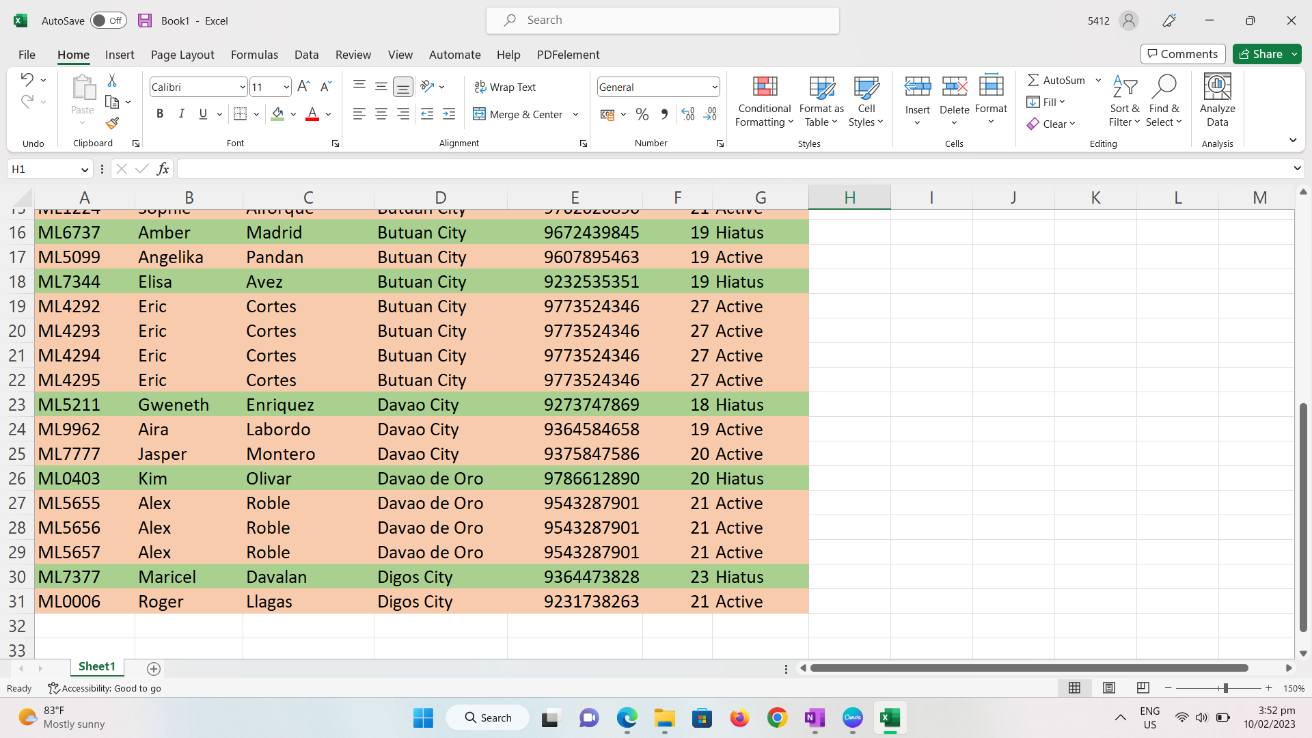Toggle Bold formatting
The height and width of the screenshot is (738, 1312).
(x=160, y=114)
